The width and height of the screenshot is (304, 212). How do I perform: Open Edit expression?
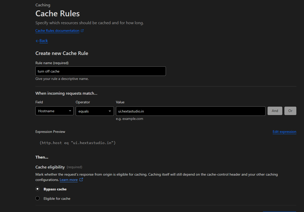(284, 132)
